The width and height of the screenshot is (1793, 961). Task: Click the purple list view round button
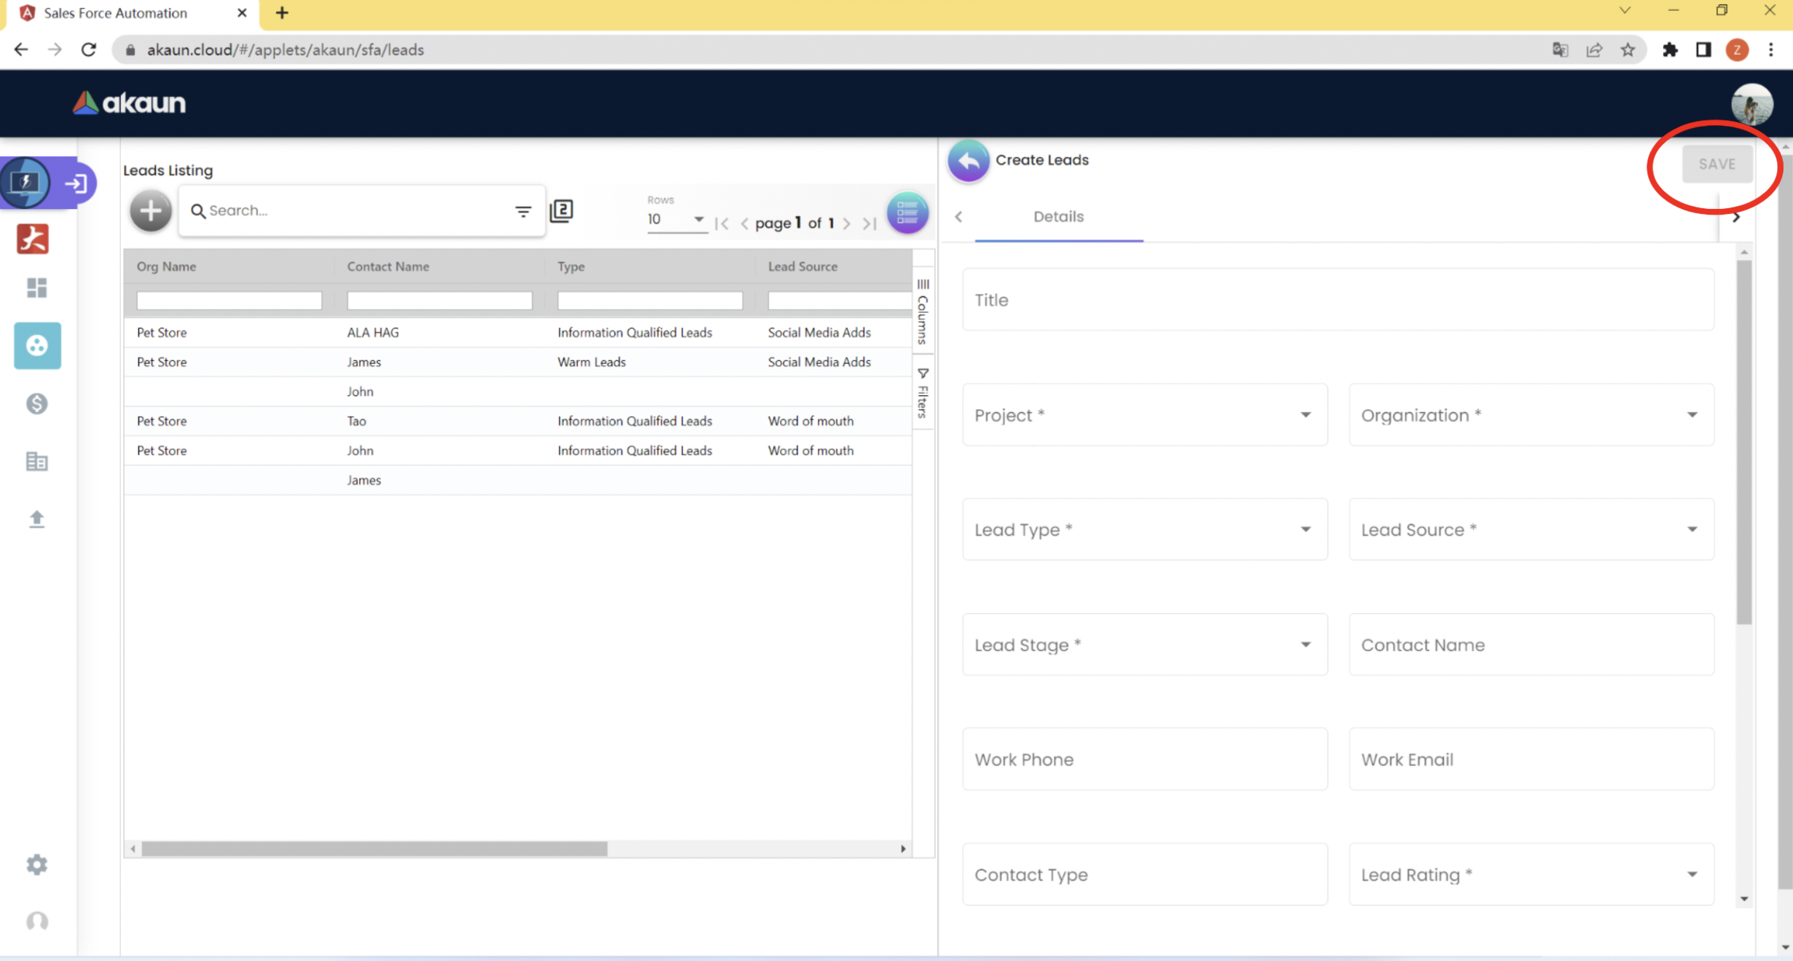[907, 213]
